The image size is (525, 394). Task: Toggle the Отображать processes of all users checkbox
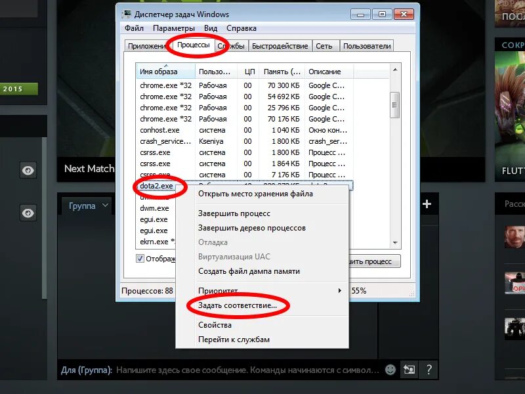140,259
